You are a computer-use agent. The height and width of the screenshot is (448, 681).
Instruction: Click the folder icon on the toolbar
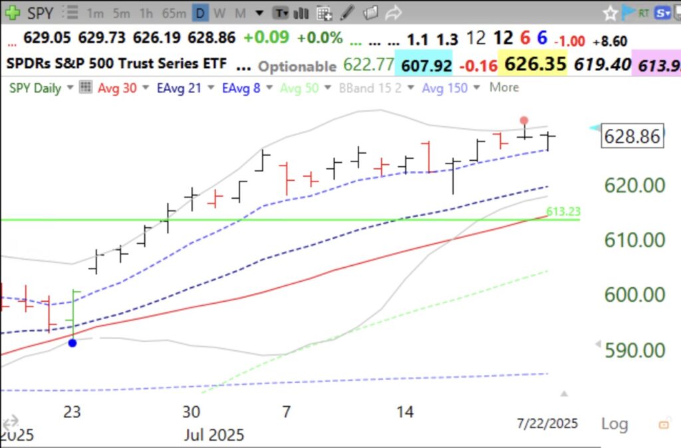[370, 13]
